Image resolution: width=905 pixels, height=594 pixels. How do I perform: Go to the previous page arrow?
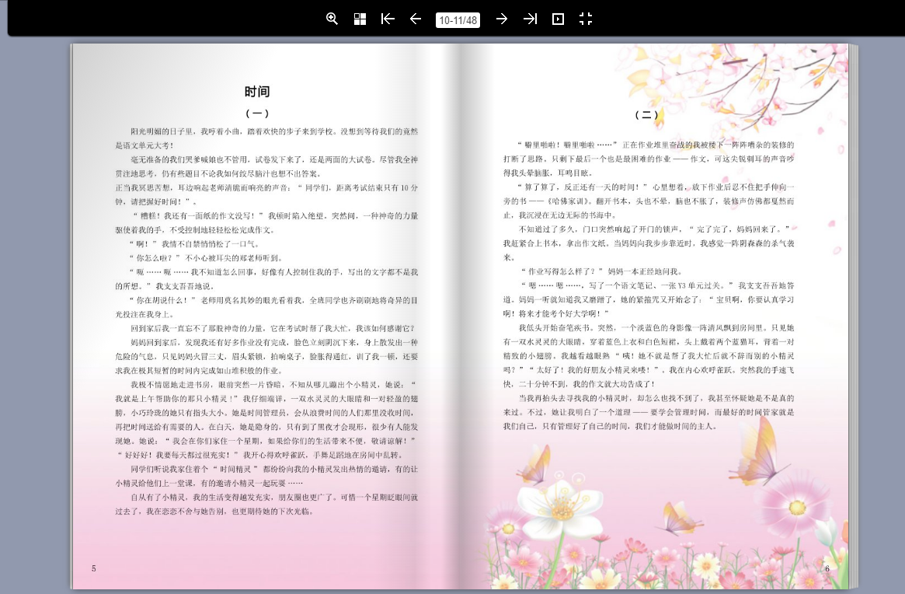[416, 19]
